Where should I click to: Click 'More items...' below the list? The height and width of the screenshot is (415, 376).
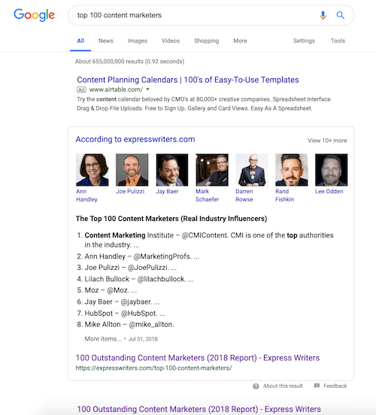pyautogui.click(x=103, y=339)
